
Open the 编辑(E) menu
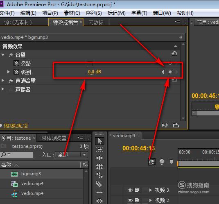28,13
